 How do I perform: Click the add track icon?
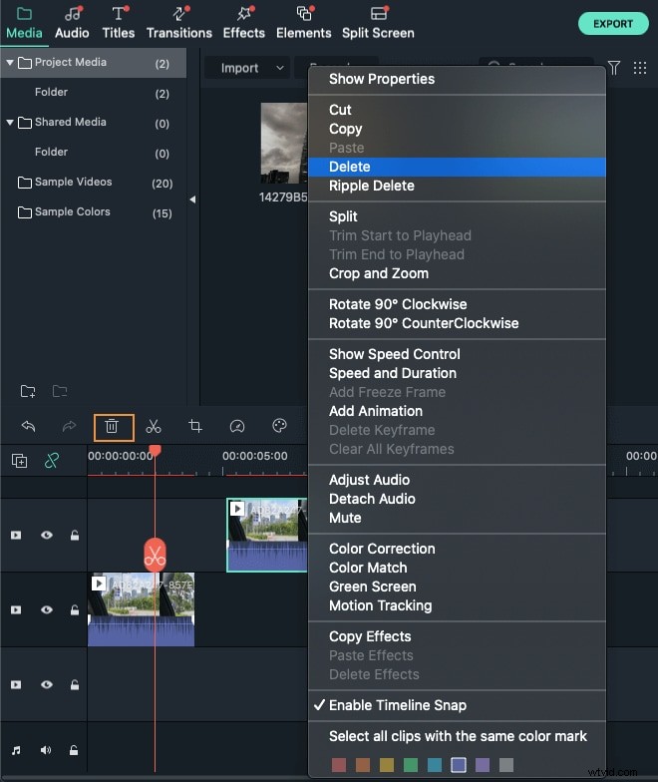point(20,461)
